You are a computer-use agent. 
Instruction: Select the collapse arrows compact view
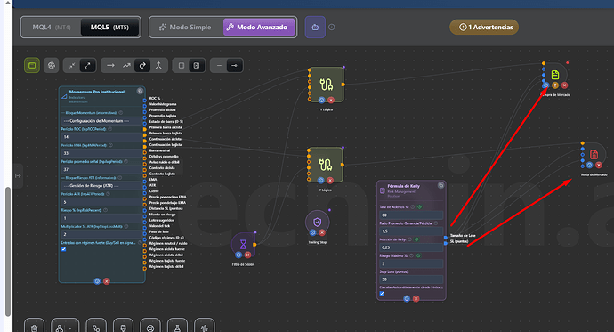click(72, 65)
